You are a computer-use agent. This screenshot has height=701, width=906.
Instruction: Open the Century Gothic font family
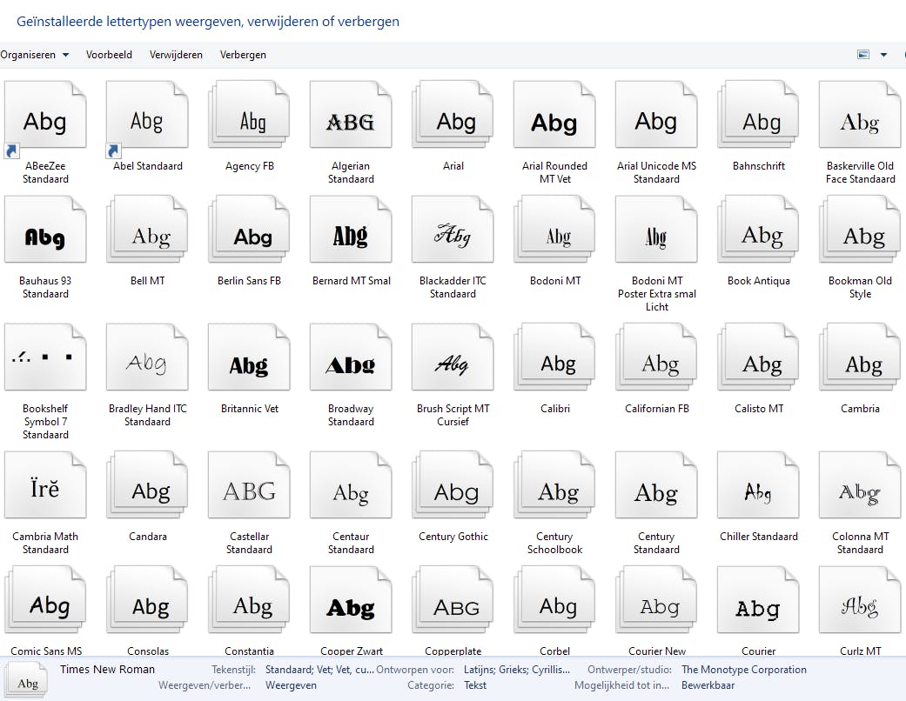click(x=453, y=485)
